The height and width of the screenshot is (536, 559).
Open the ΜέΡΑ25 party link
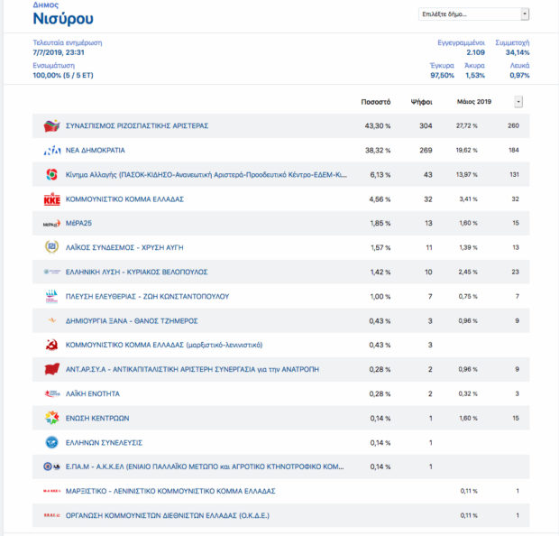click(x=78, y=223)
